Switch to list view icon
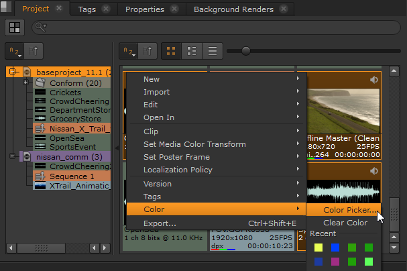This screenshot has width=407, height=271. (213, 51)
